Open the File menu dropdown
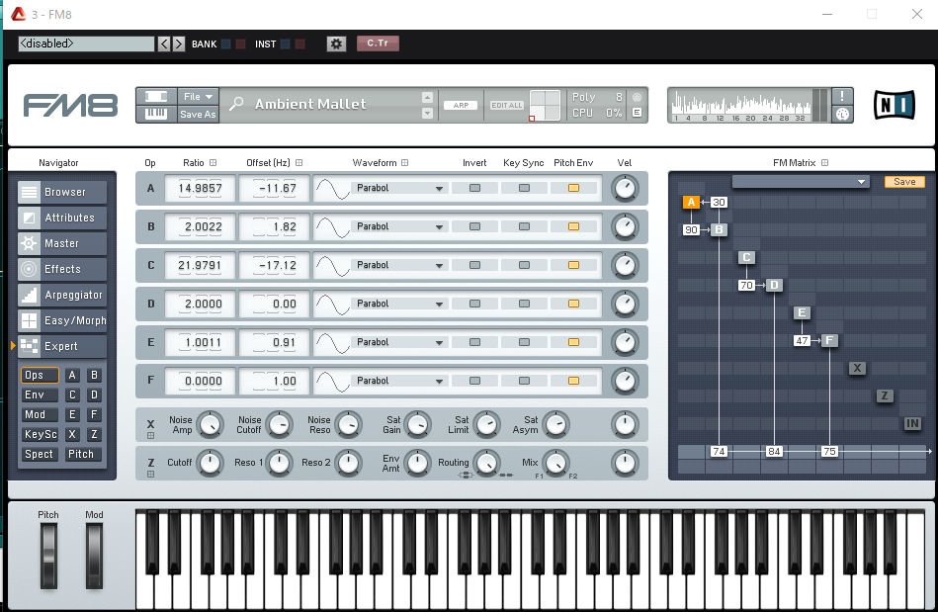Viewport: 938px width, 612px height. click(198, 96)
